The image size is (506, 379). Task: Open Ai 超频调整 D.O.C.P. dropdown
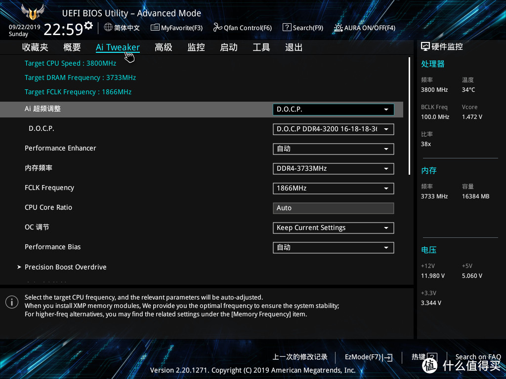[x=334, y=109]
